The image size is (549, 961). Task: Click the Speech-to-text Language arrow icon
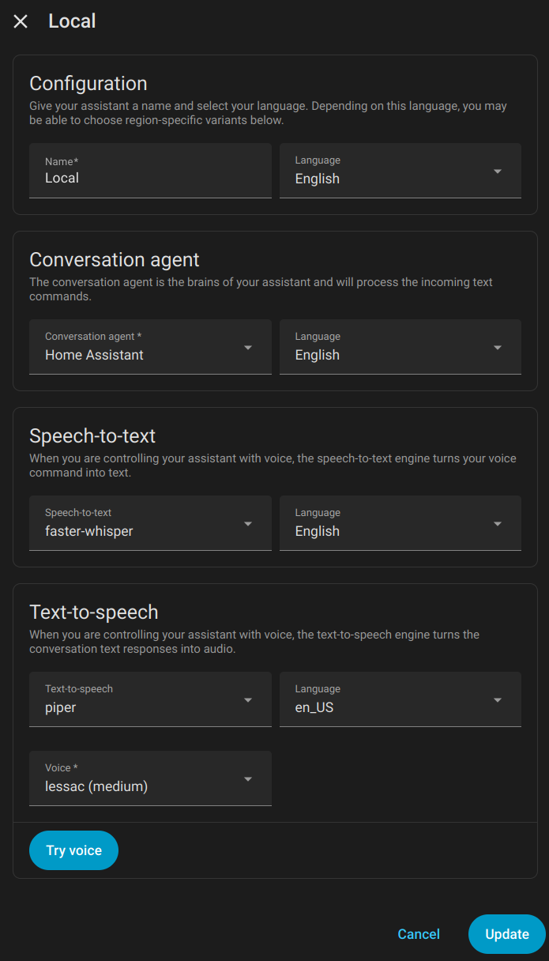click(x=498, y=524)
